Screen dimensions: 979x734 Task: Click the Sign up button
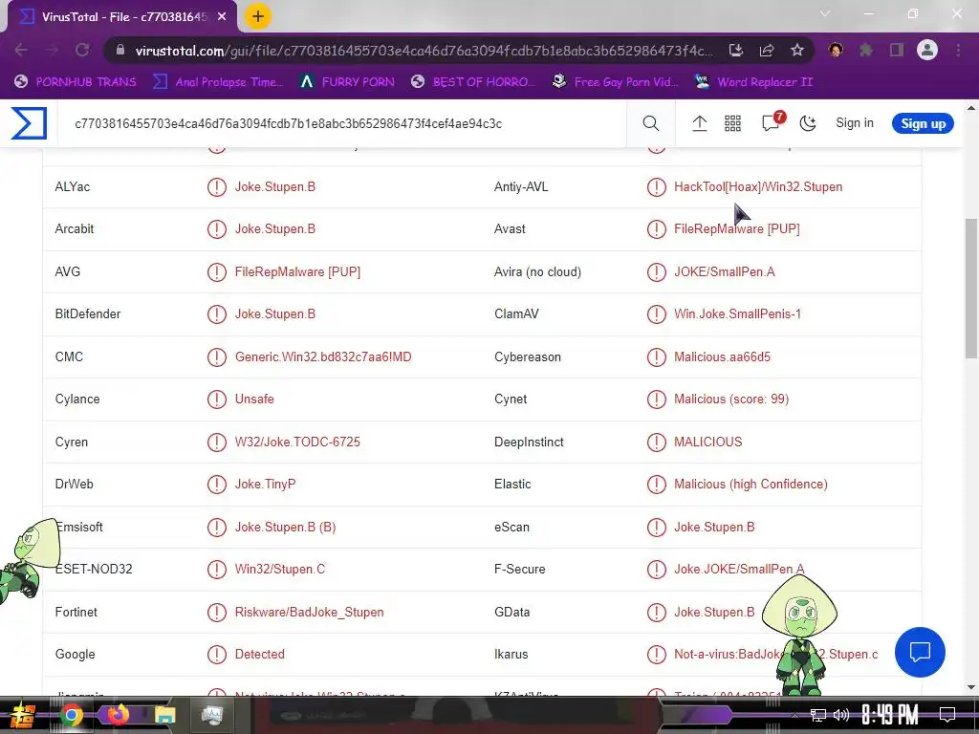click(923, 123)
